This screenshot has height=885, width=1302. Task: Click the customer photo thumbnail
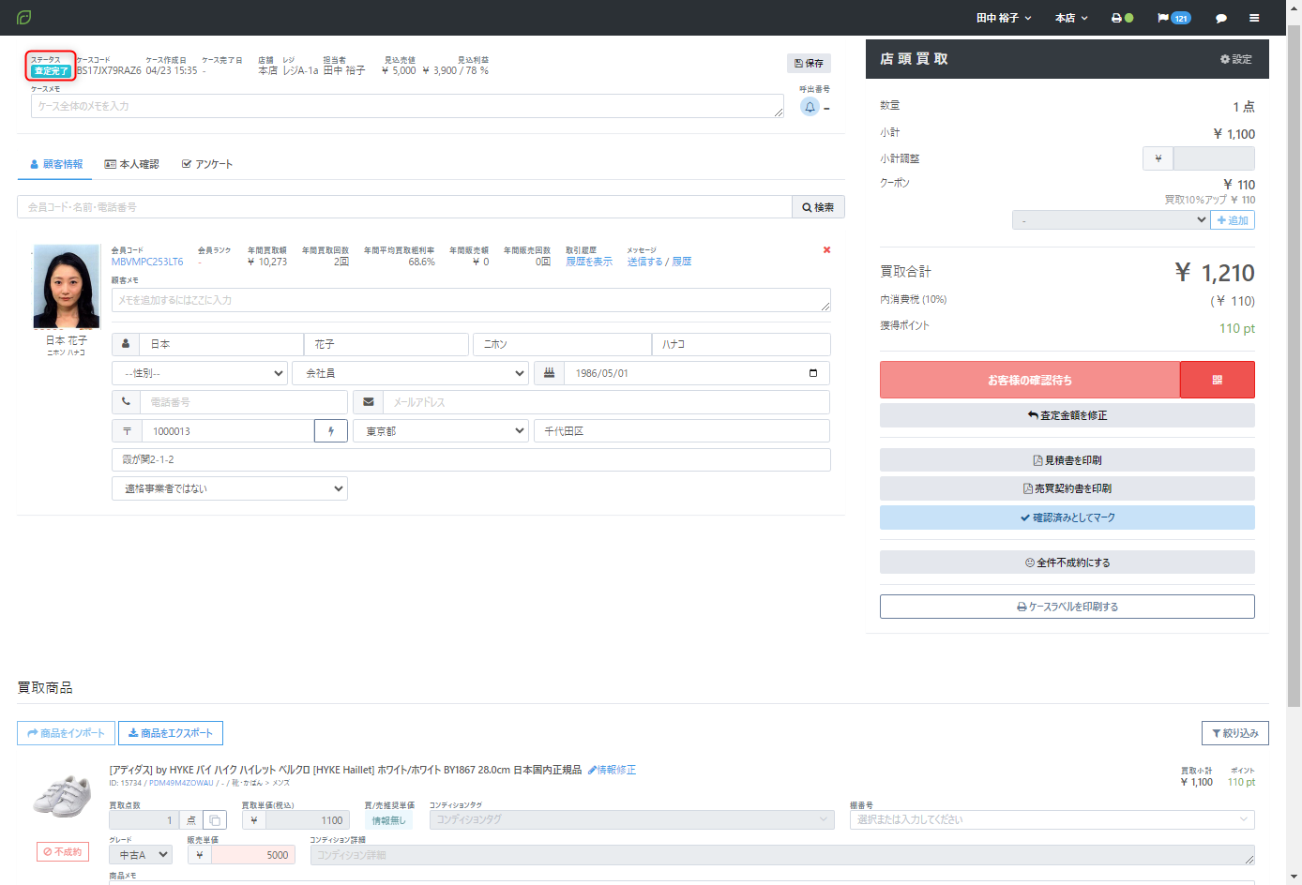click(66, 287)
